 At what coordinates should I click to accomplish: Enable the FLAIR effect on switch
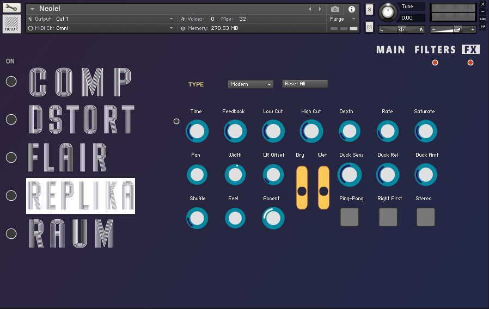tap(11, 158)
